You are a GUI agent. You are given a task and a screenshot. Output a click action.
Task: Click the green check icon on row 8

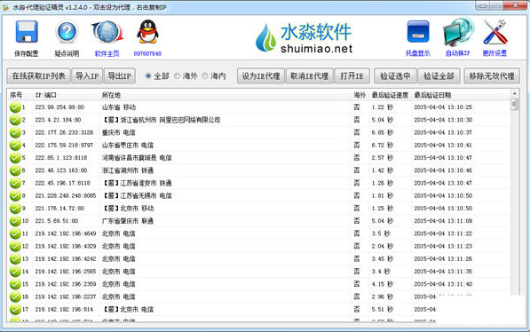point(15,196)
